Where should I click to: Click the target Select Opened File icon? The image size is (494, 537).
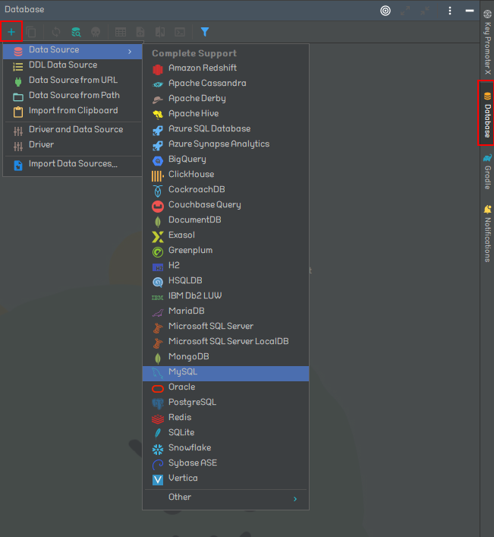click(x=385, y=11)
